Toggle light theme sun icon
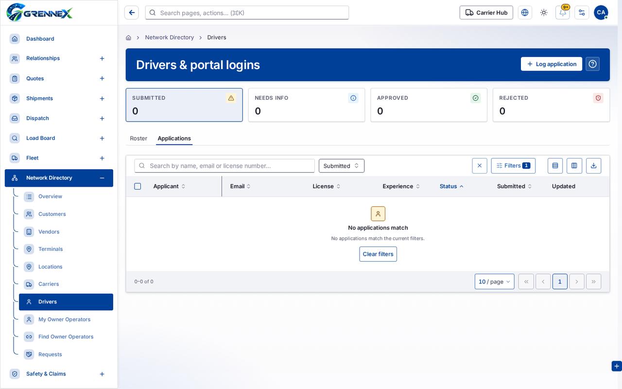622x389 pixels. tap(544, 13)
